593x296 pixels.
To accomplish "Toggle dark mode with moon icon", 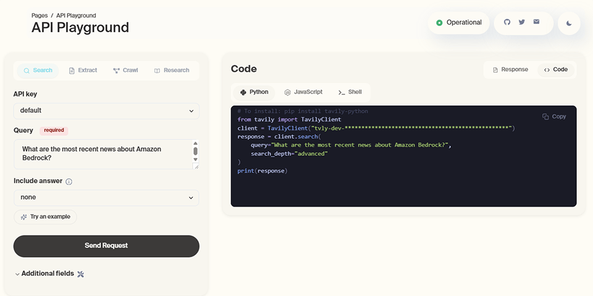I will click(569, 23).
